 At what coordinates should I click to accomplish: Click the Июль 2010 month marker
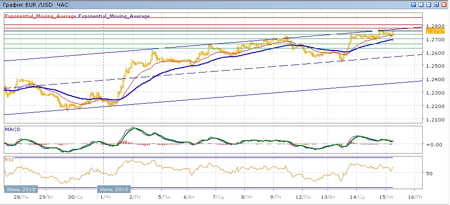[x=114, y=189]
